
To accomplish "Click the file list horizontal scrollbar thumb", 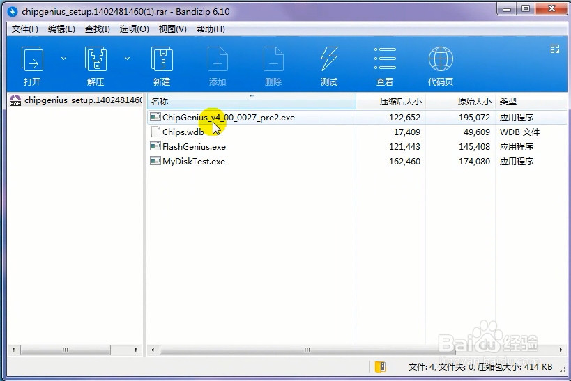I will 307,350.
